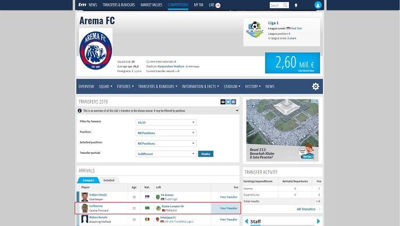The image size is (400, 226).
Task: Open the Position dropdown
Action: coord(166,133)
